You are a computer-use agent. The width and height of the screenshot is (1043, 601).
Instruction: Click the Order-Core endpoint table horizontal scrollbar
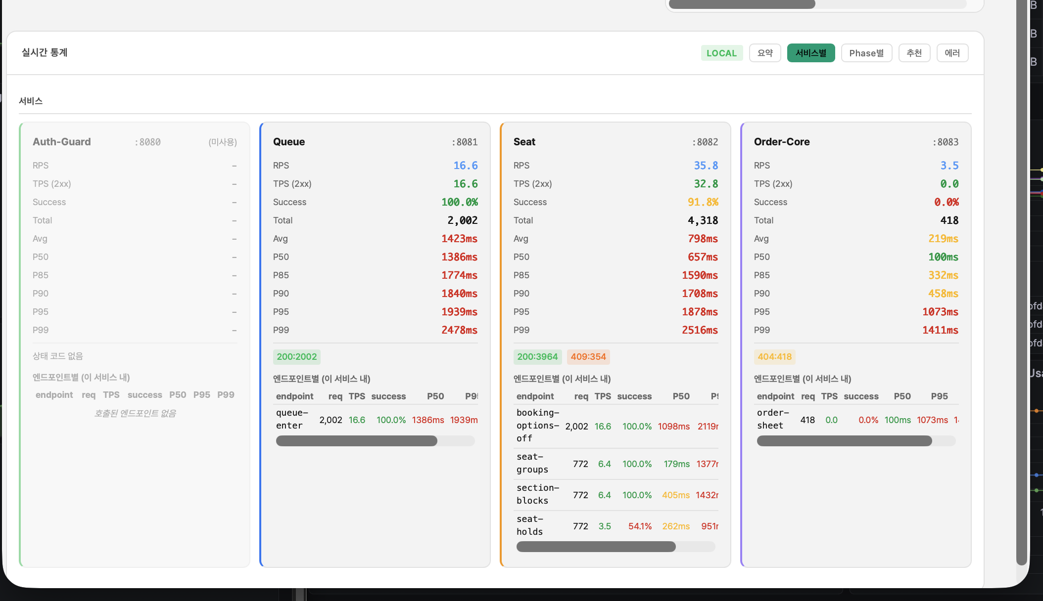(x=844, y=441)
